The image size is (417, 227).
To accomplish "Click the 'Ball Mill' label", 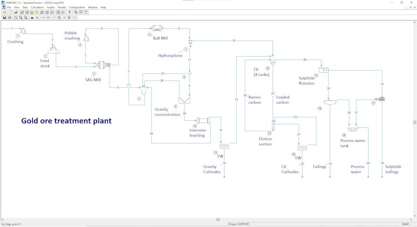I will click(160, 38).
